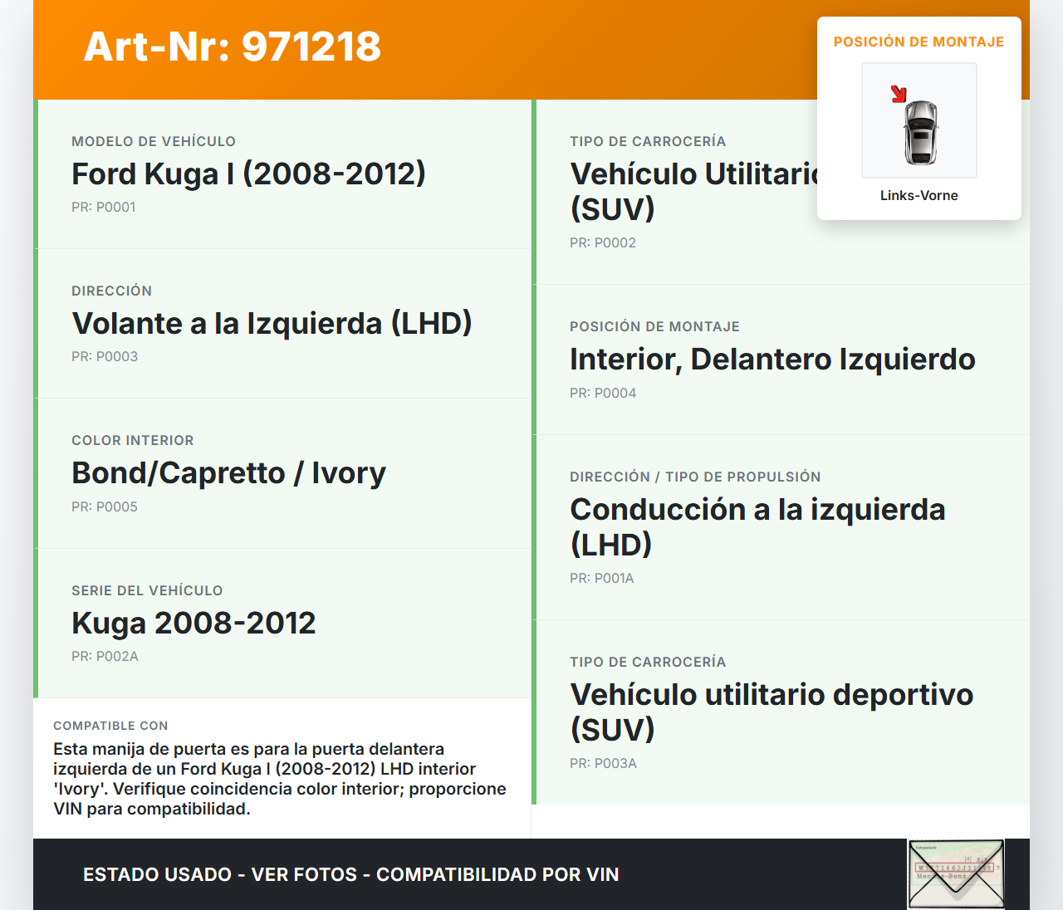Click the red arrow on car diagram
The height and width of the screenshot is (910, 1063).
coord(899,94)
